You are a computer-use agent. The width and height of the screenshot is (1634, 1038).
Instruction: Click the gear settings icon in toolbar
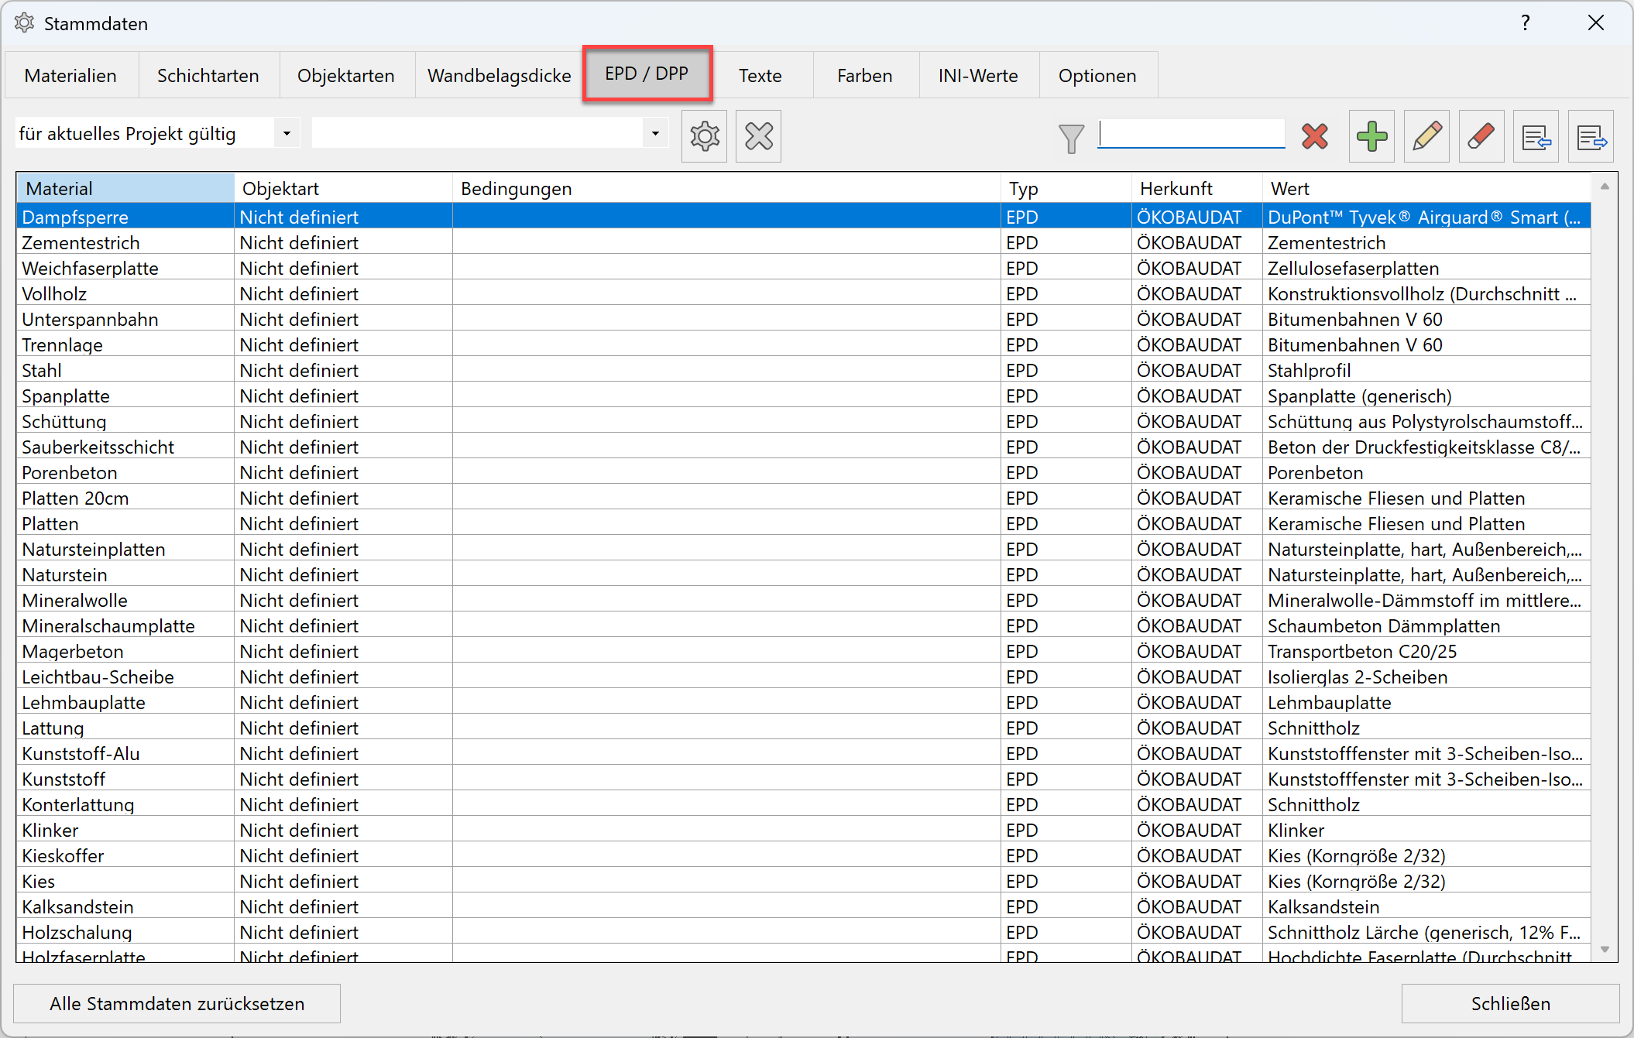(704, 136)
